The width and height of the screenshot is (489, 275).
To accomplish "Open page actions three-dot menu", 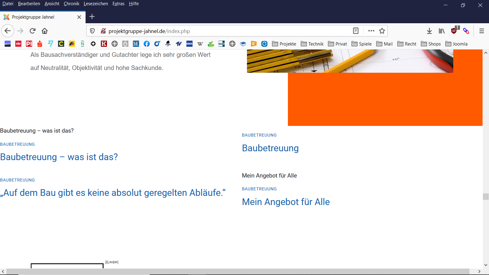I will click(x=371, y=31).
